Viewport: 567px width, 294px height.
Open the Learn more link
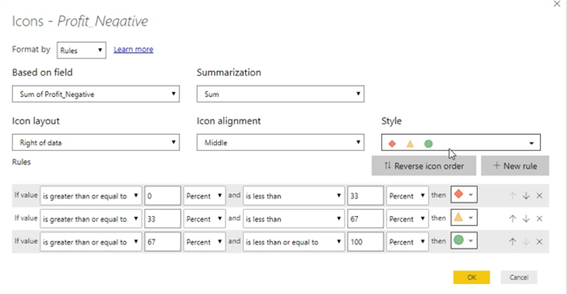click(x=133, y=49)
